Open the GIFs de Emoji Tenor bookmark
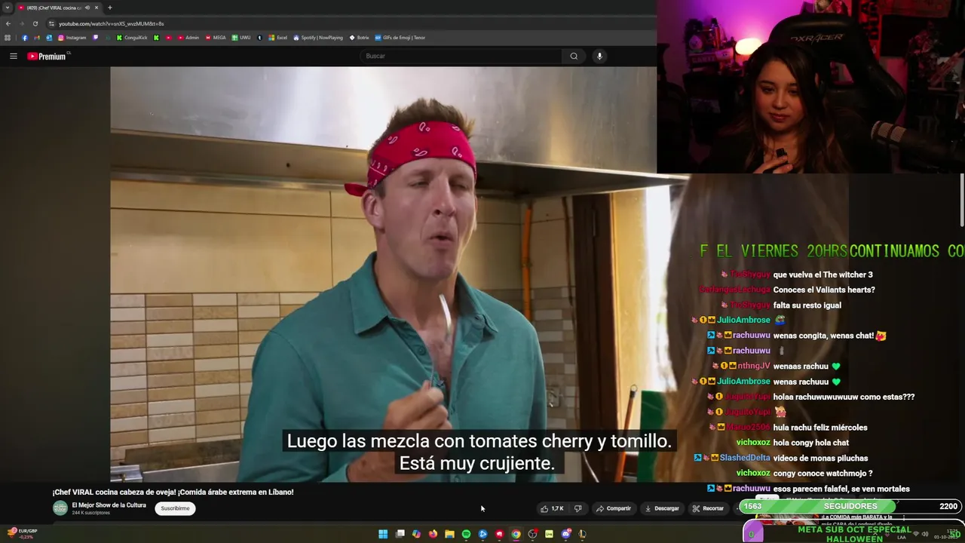965x543 pixels. [400, 38]
